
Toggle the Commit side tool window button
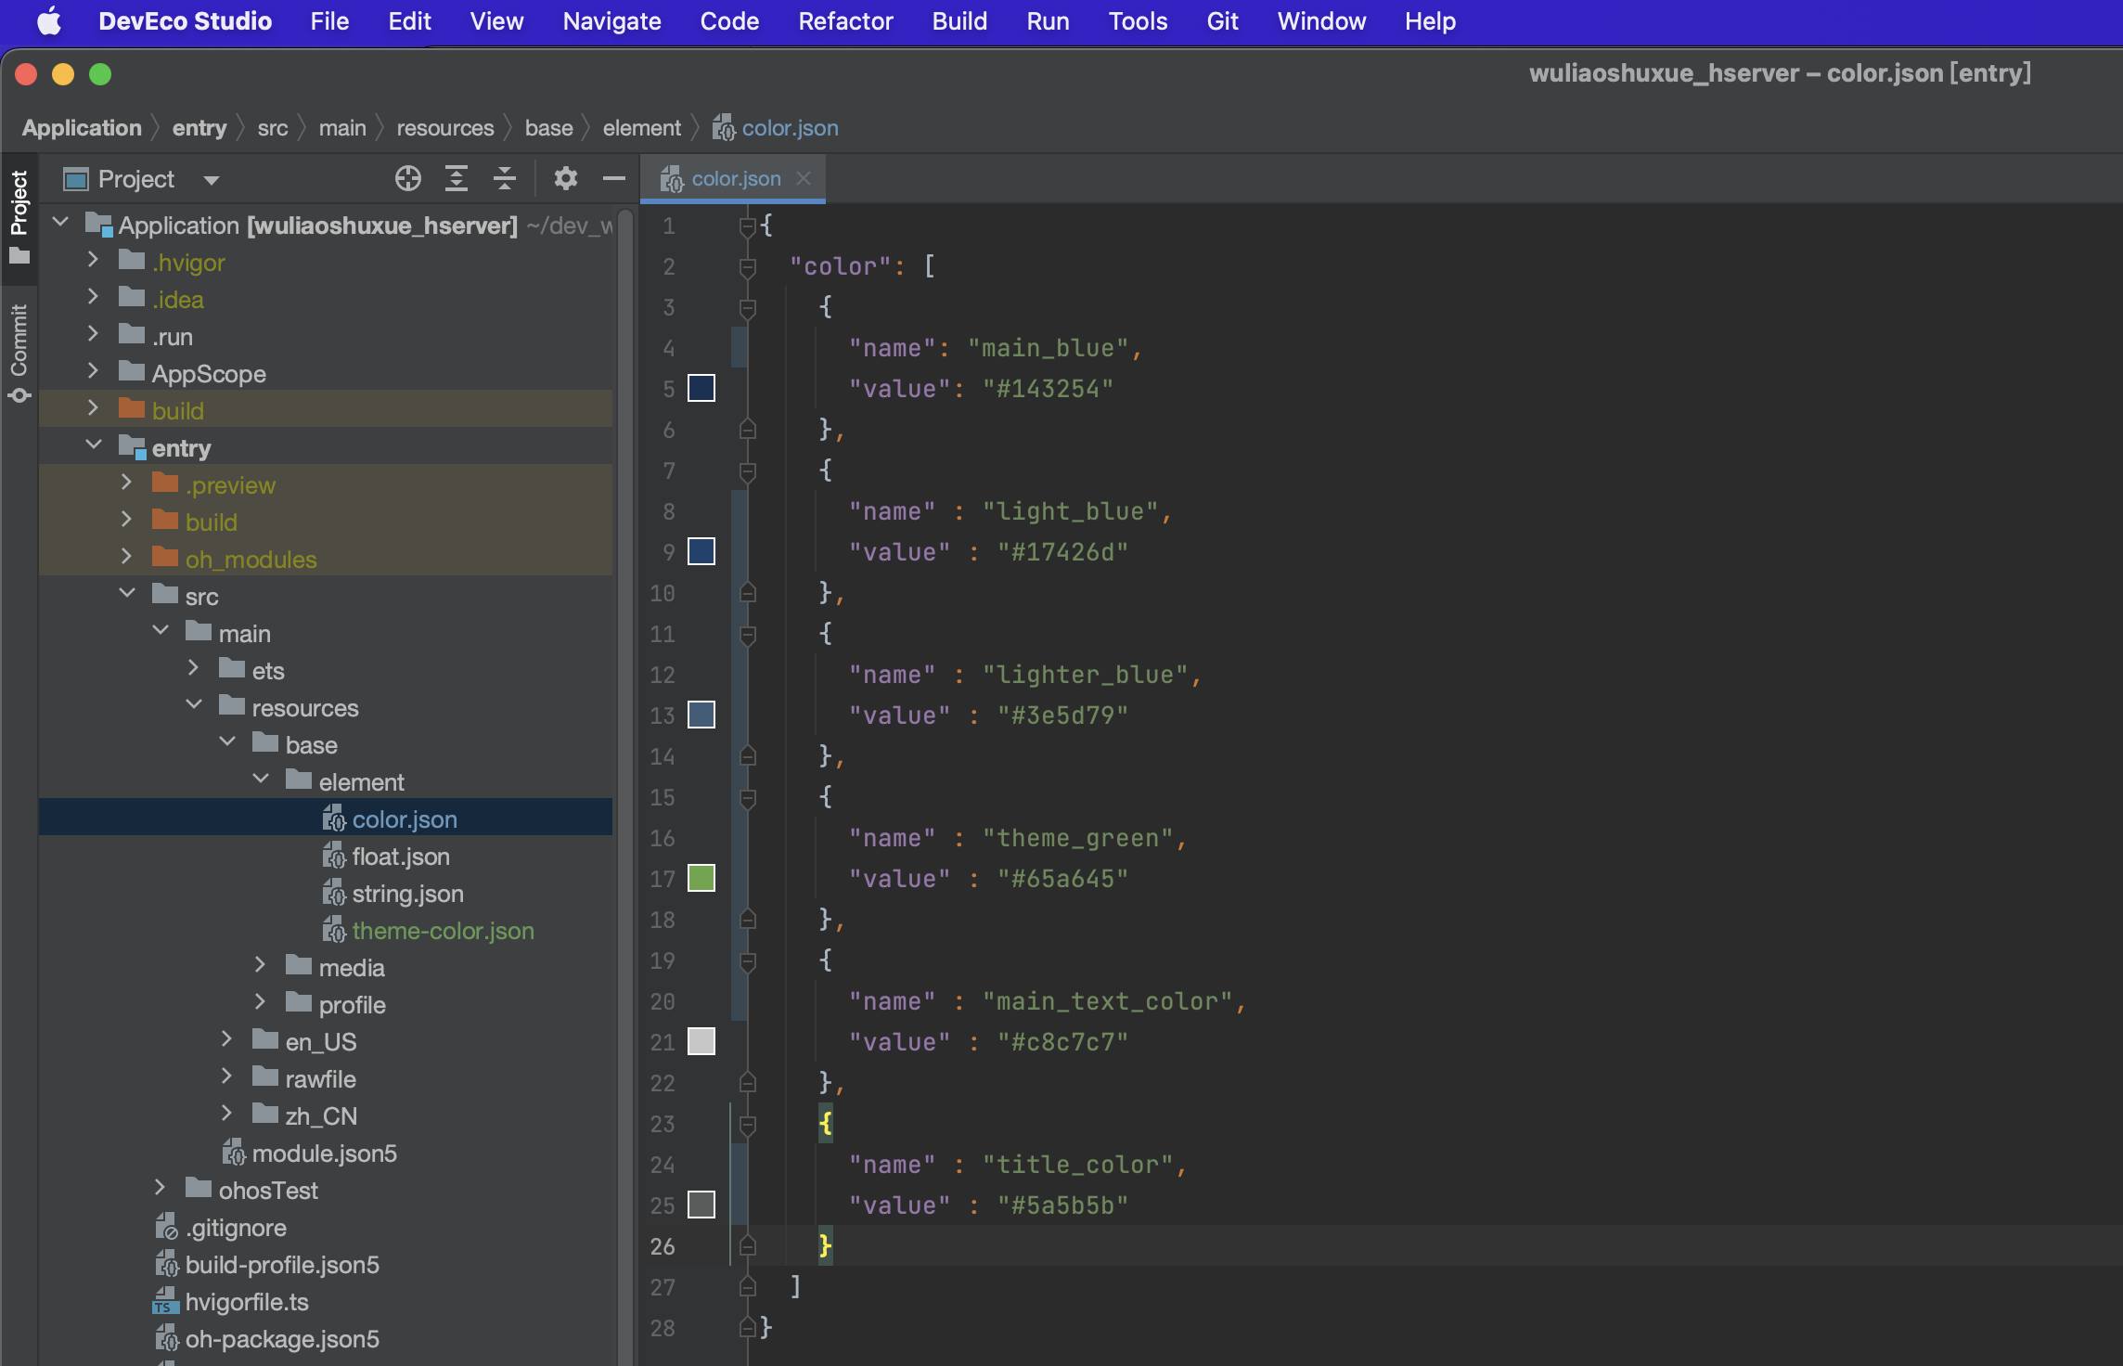pyautogui.click(x=19, y=353)
